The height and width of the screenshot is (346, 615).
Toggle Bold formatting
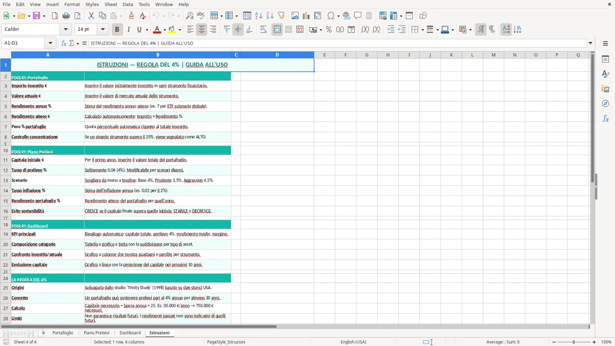117,30
